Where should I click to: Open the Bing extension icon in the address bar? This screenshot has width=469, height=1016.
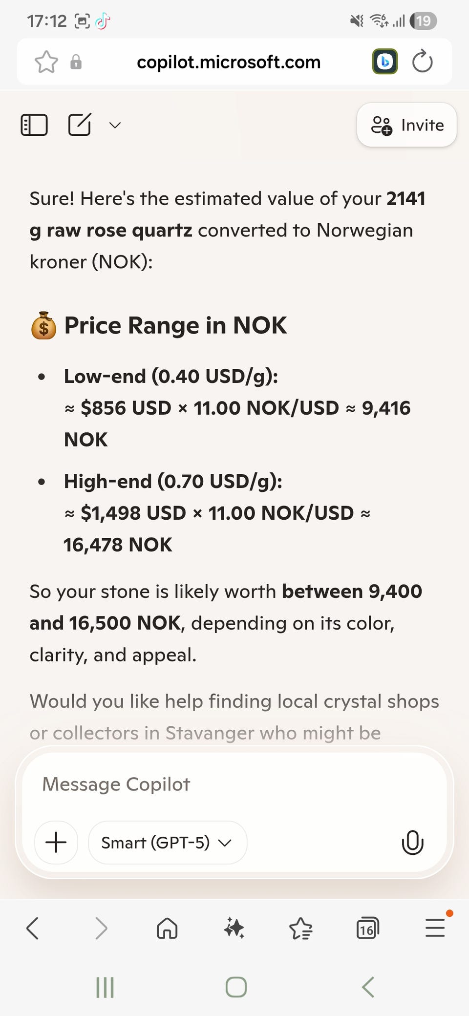[384, 62]
